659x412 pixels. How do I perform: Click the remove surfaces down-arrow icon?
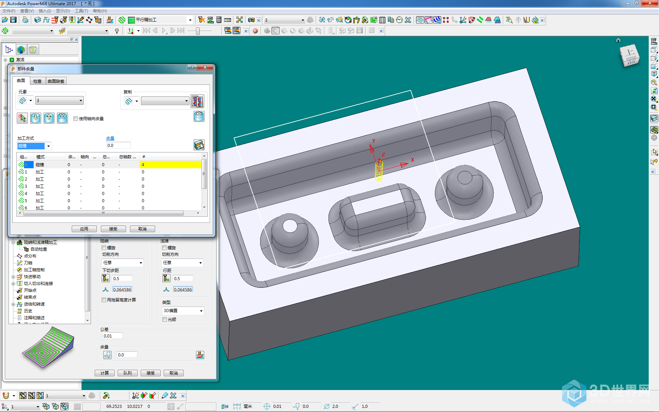point(36,118)
